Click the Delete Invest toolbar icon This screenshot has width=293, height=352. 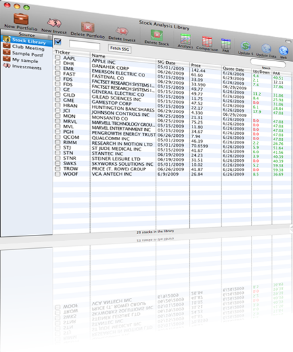click(122, 31)
